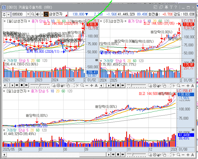Click the plus zoom-in icon on monthly chart
The height and width of the screenshot is (159, 198).
tap(92, 85)
